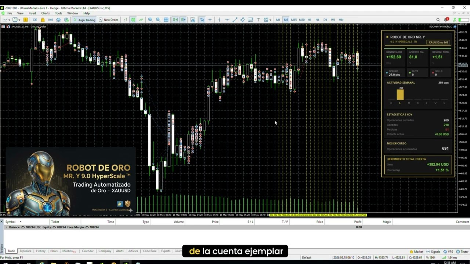Switch timeframe to W1
The width and height of the screenshot is (470, 264).
[333, 20]
